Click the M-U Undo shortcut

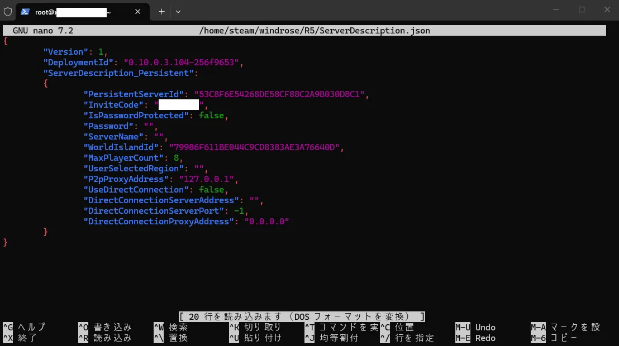pos(475,328)
